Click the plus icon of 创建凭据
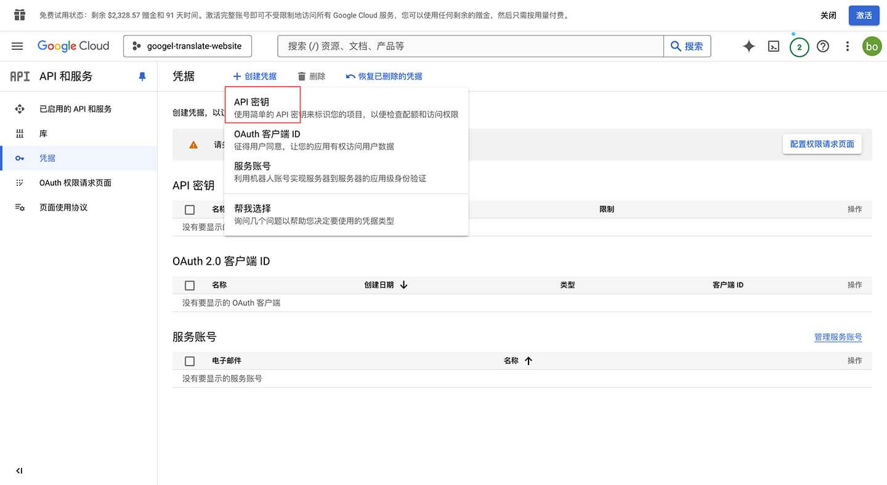The height and width of the screenshot is (485, 887). [237, 76]
